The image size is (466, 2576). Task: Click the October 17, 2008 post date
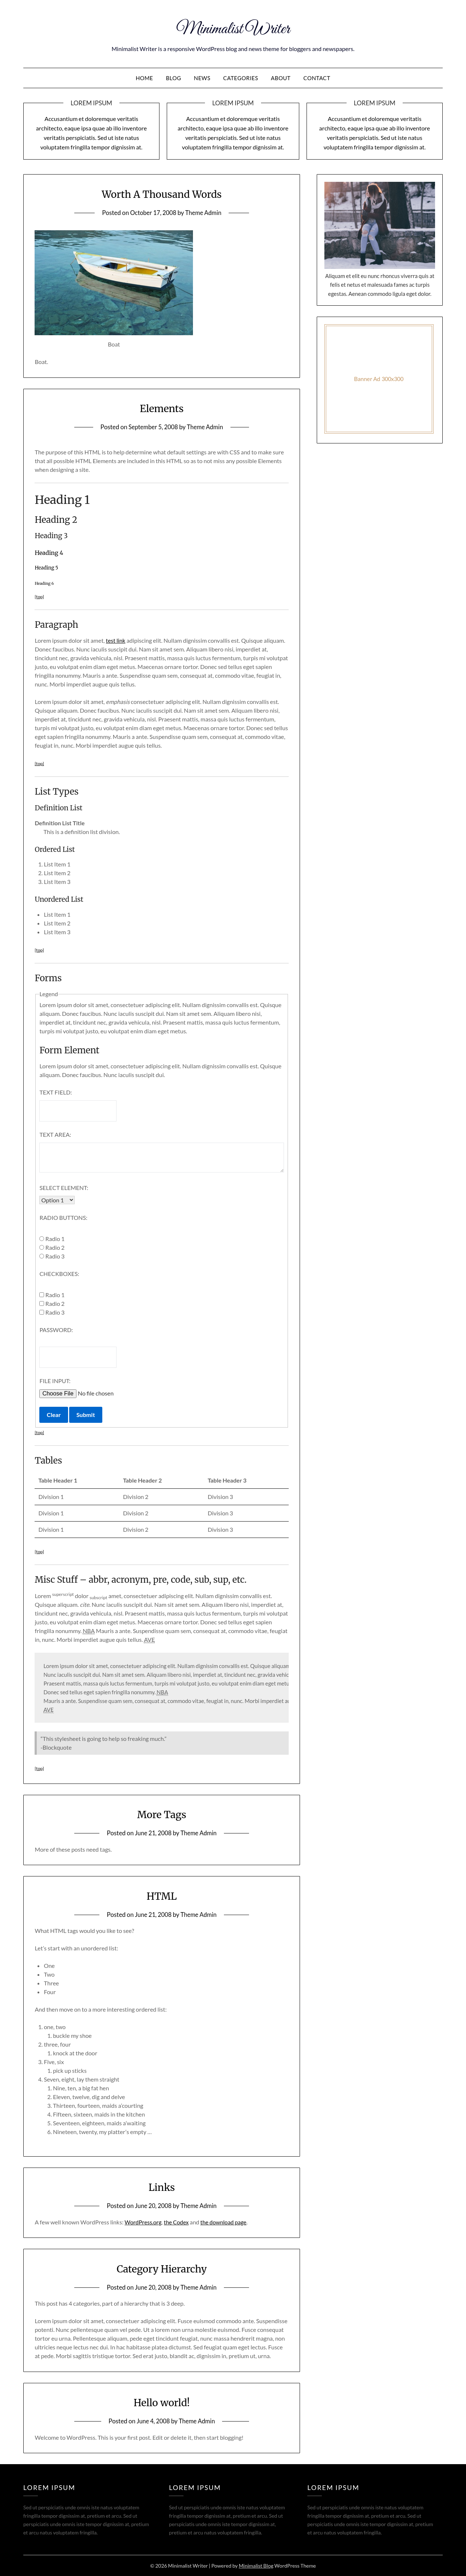tap(152, 213)
